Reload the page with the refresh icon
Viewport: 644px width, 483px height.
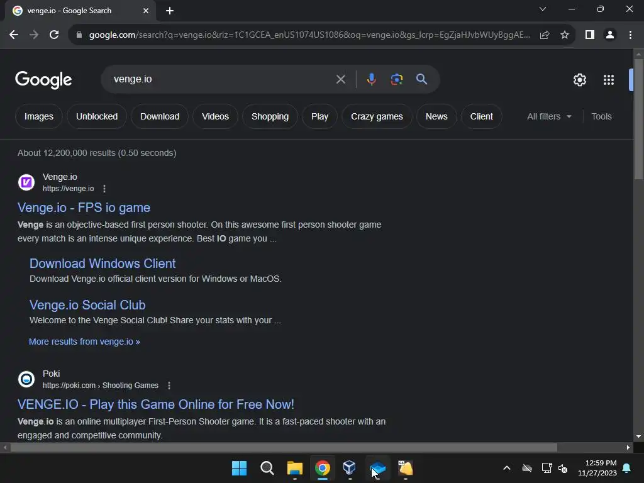pyautogui.click(x=54, y=35)
